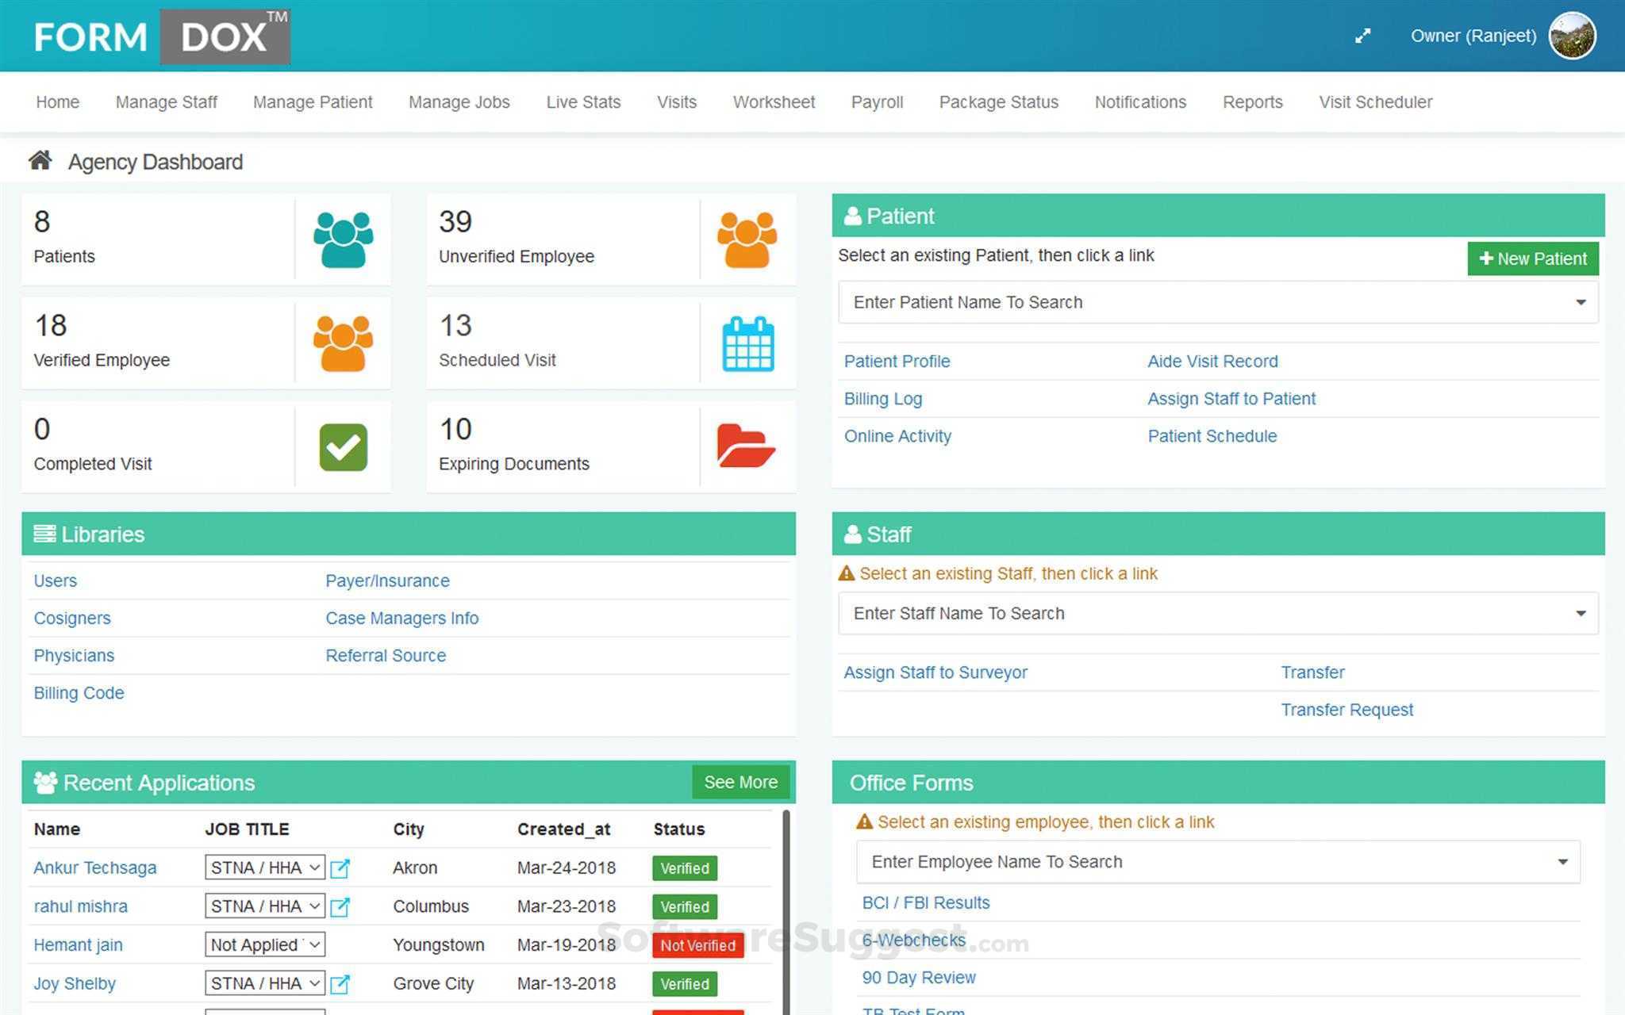Click the external link icon beside Ankur Techsaga's job title

(x=340, y=868)
